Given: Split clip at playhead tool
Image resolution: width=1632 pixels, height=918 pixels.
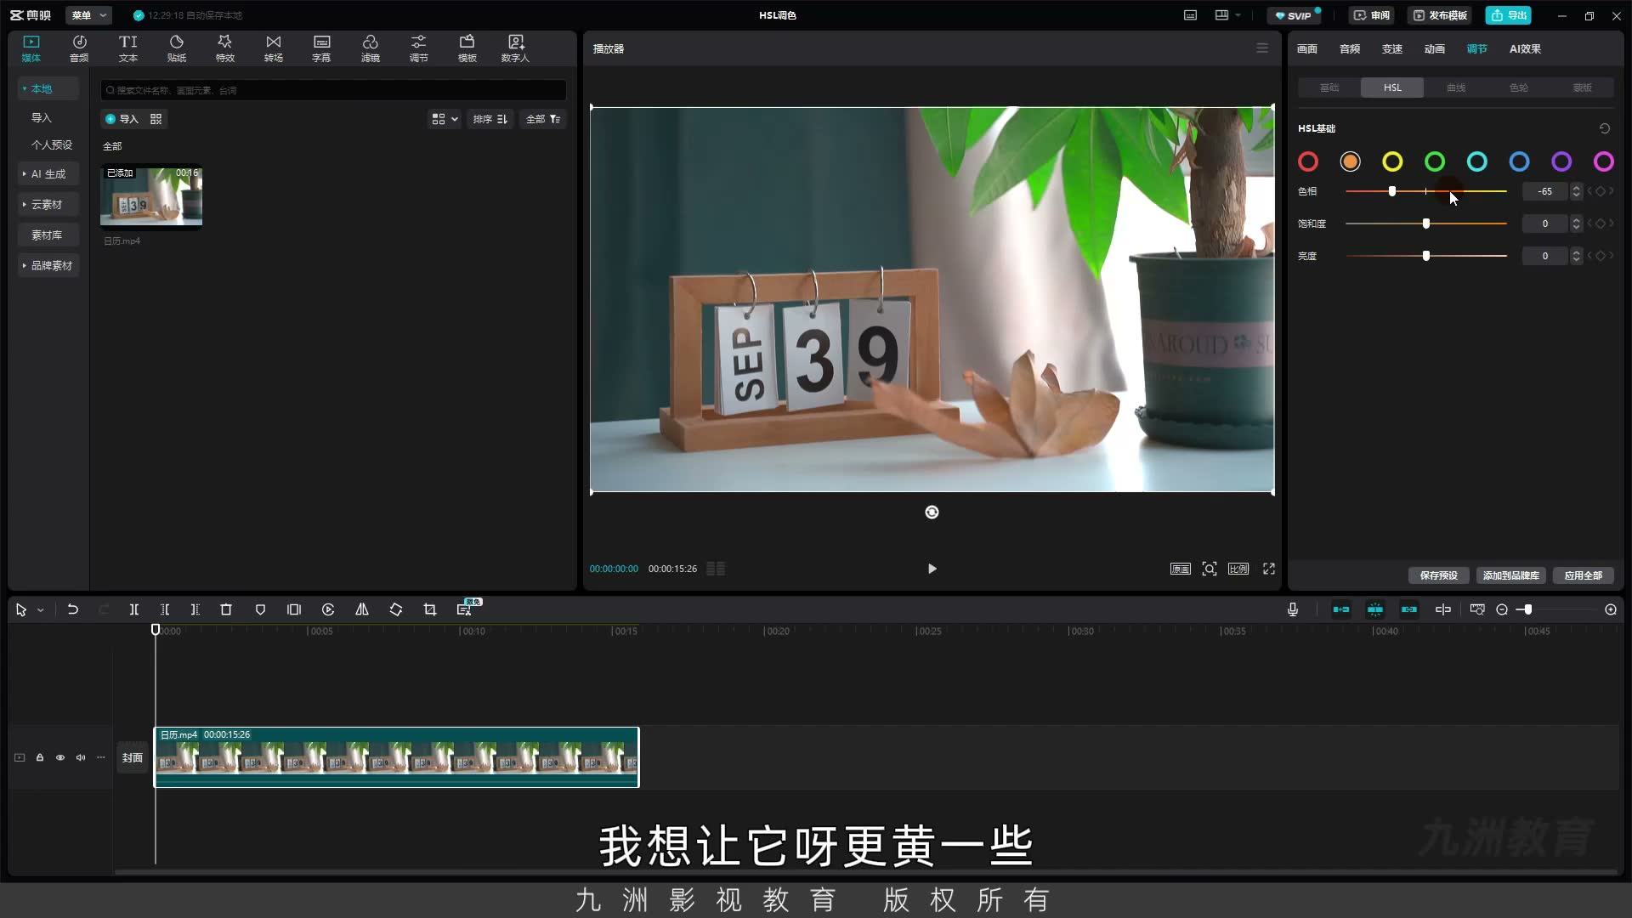Looking at the screenshot, I should coord(134,609).
